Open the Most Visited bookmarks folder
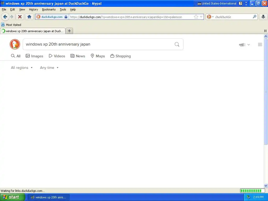The image size is (268, 201). point(11,25)
